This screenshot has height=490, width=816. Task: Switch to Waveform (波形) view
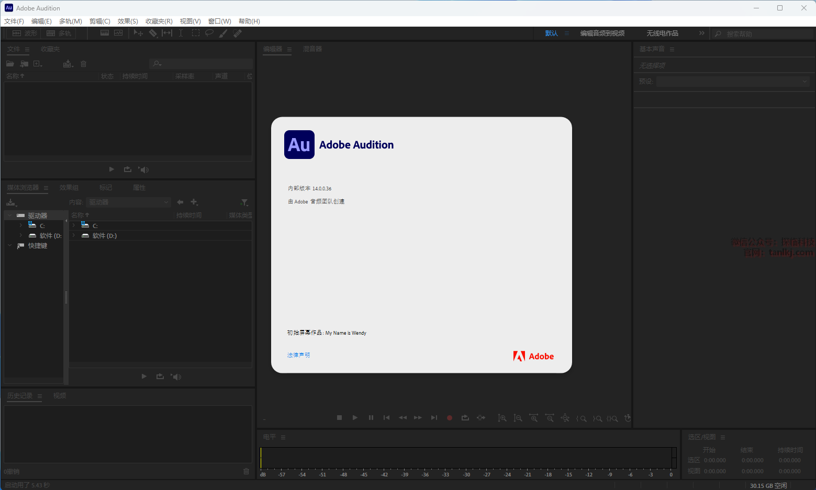tap(25, 33)
